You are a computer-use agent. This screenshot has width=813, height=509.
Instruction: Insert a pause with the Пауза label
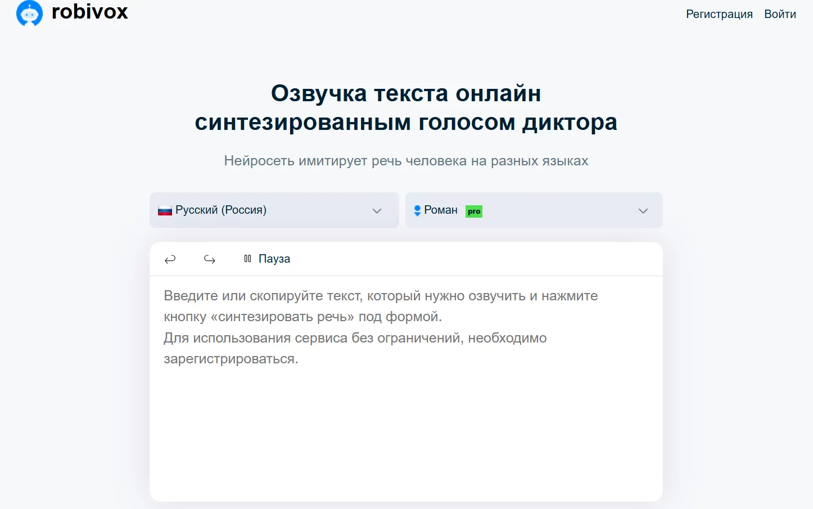click(274, 259)
